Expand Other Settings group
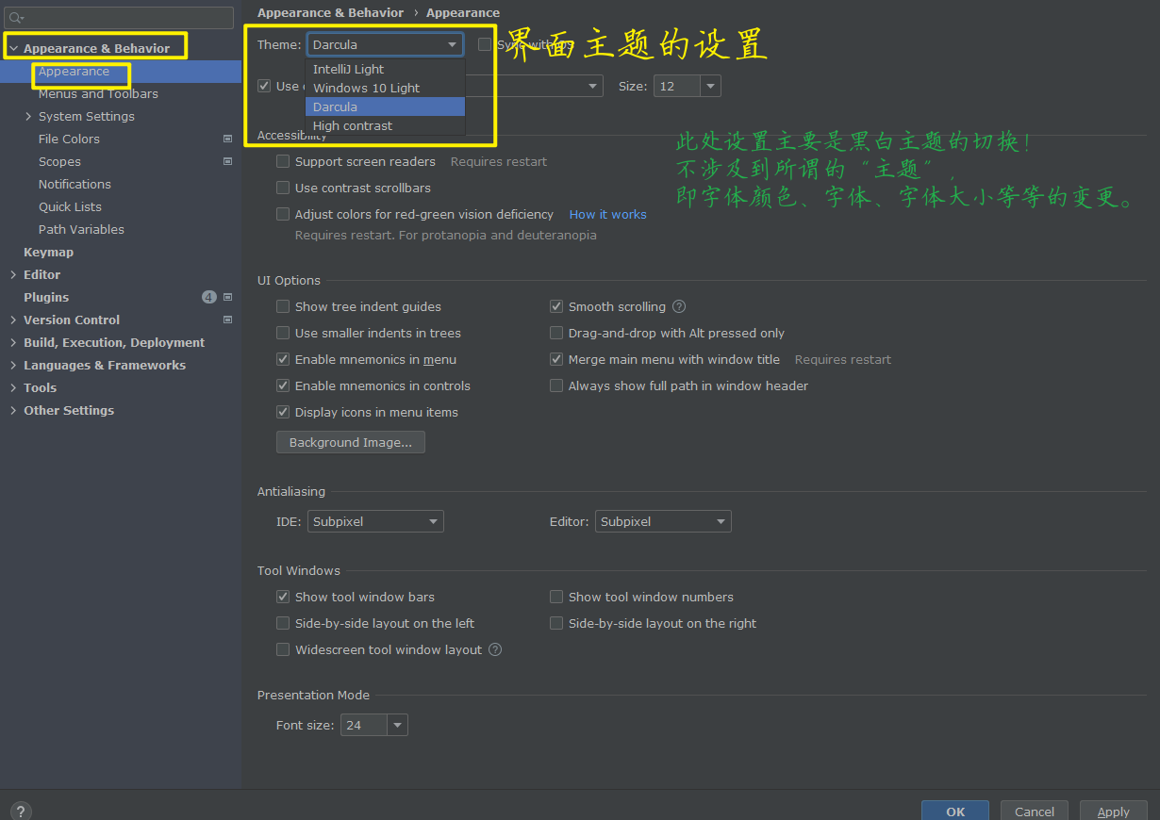 coord(13,410)
